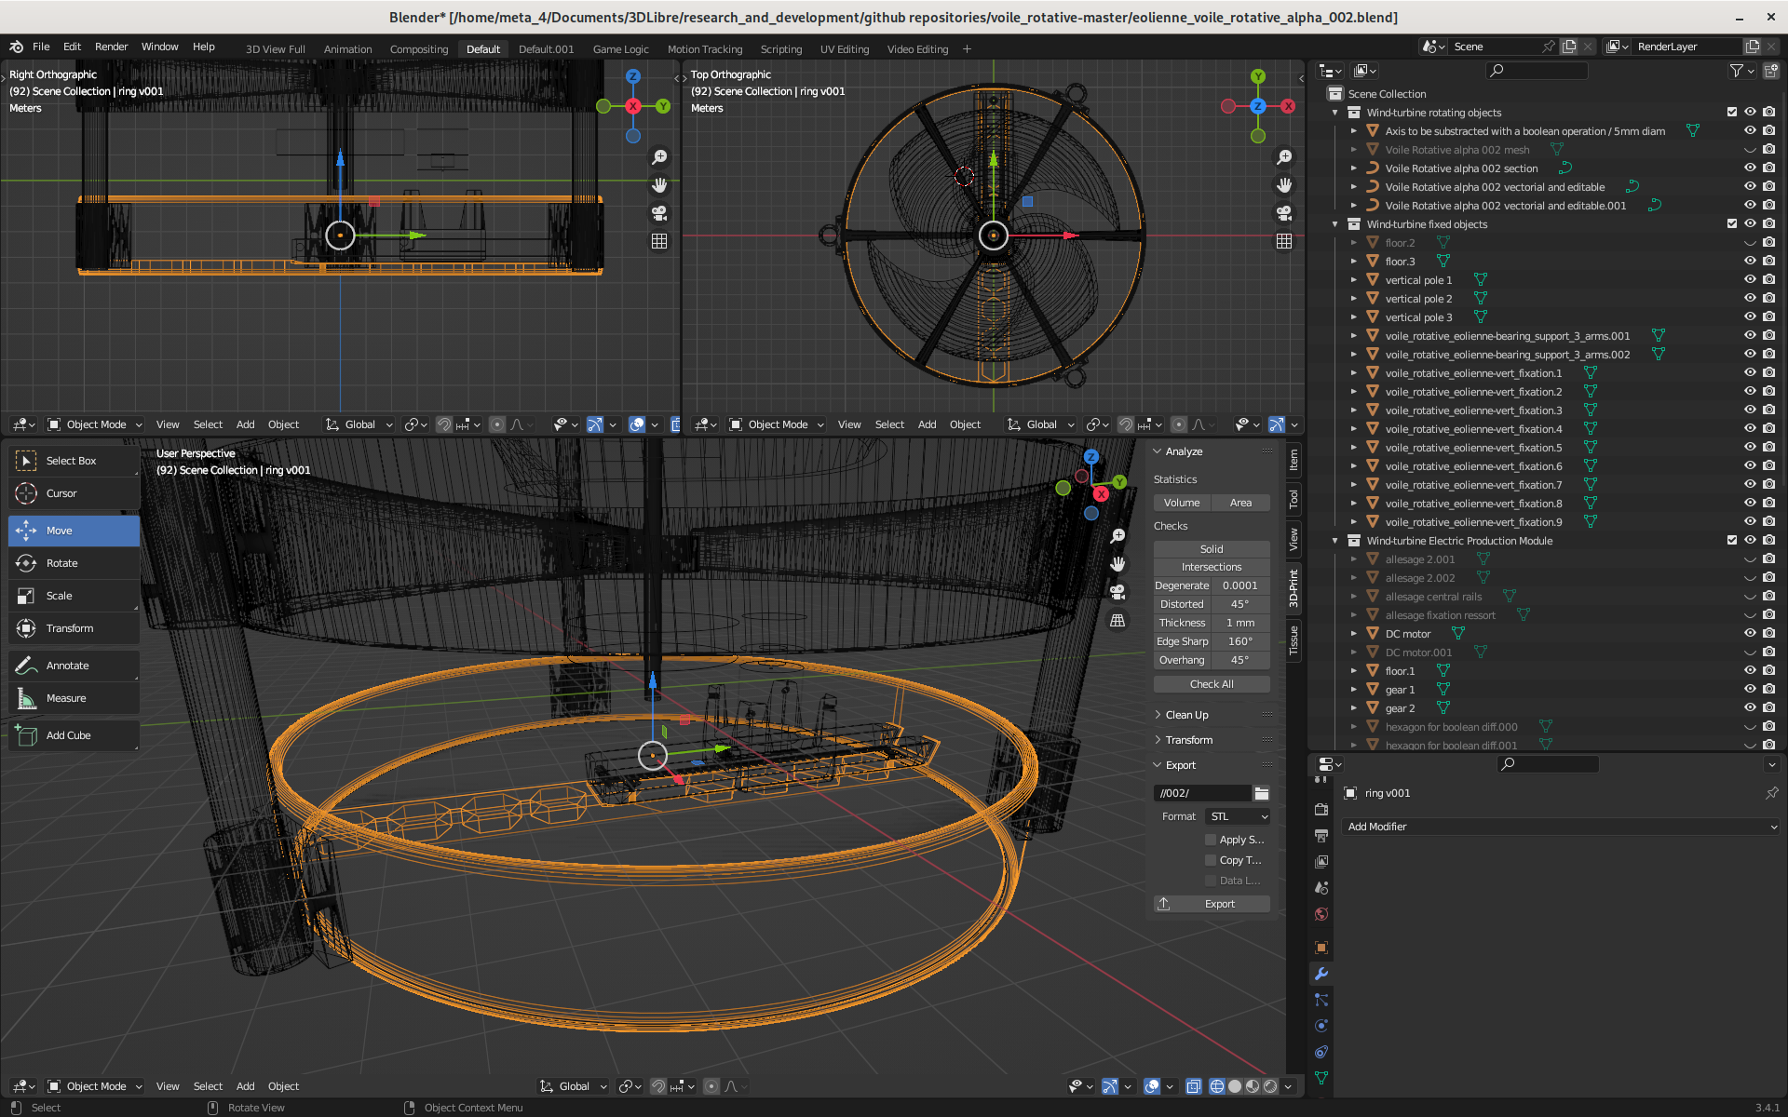Run the Intersections check
Viewport: 1788px width, 1117px height.
coord(1212,567)
